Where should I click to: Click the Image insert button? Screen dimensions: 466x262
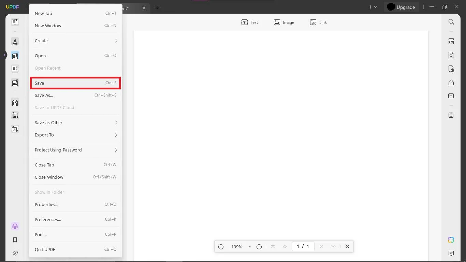[284, 23]
